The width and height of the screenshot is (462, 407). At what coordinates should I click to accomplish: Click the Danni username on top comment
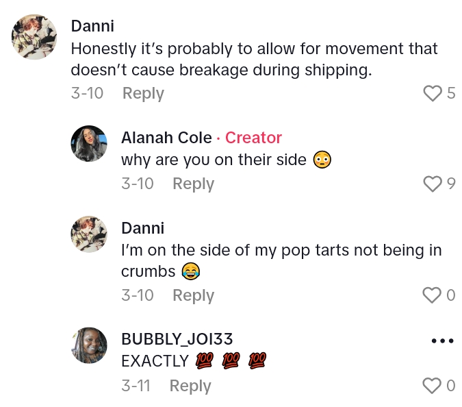point(92,26)
